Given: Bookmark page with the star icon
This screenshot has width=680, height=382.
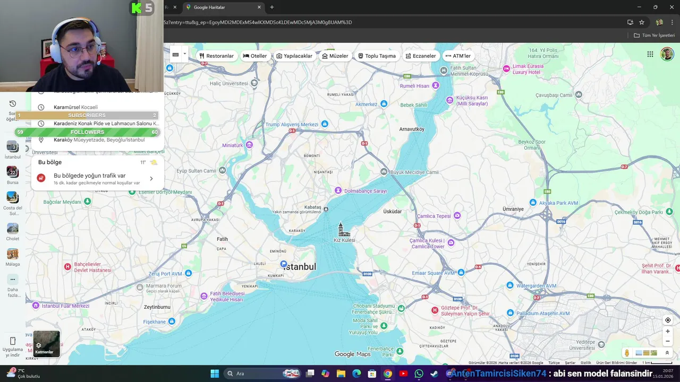Looking at the screenshot, I should click(642, 22).
